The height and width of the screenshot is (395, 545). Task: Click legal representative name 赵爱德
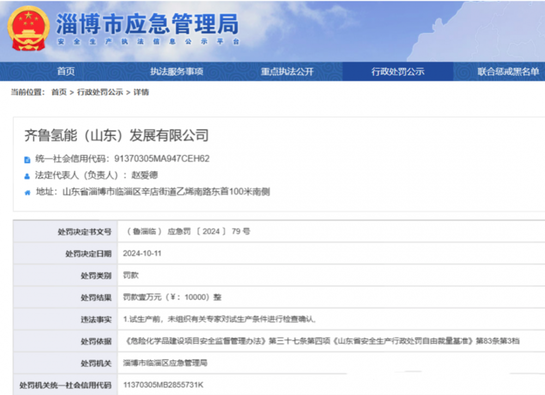click(144, 175)
